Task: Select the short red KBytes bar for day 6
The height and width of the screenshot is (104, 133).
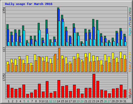Action: pos(28,96)
